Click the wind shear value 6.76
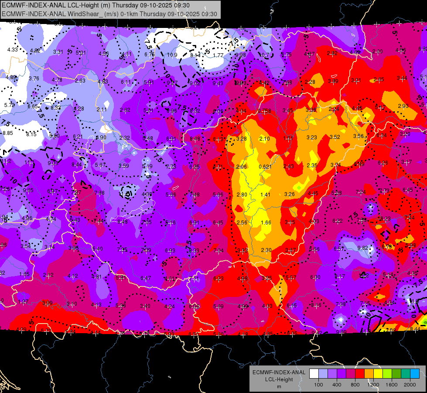This screenshot has width=427, height=393. coord(150,54)
